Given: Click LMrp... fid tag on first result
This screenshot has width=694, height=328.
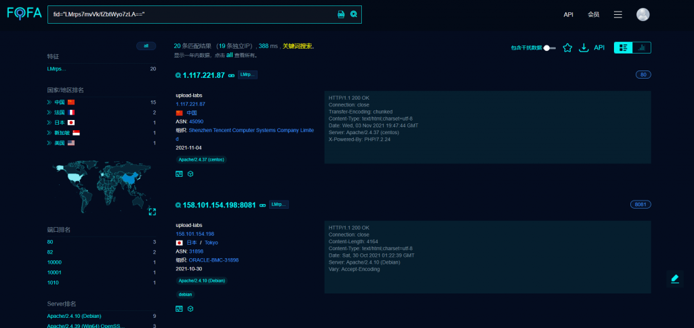Looking at the screenshot, I should coord(247,75).
